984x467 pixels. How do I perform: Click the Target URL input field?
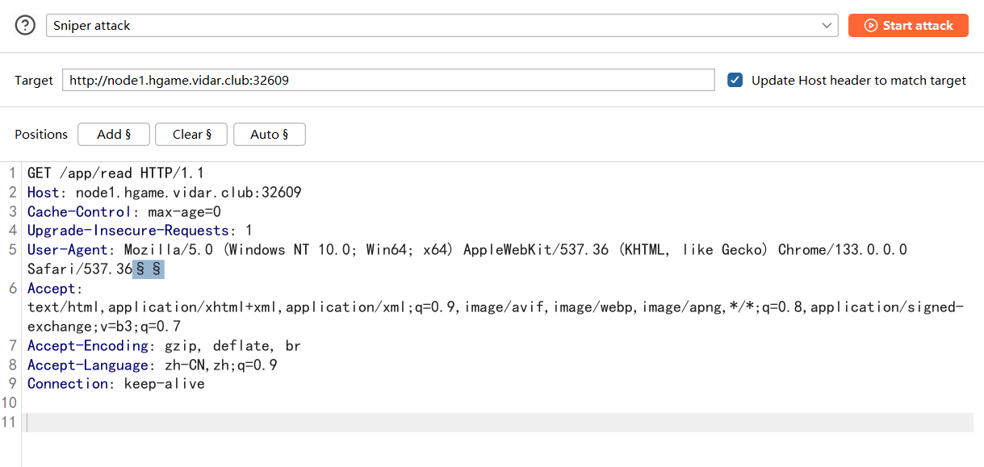click(x=387, y=80)
